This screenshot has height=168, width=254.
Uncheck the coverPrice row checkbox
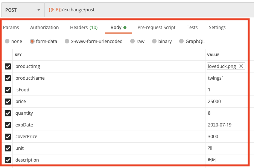pos(8,137)
